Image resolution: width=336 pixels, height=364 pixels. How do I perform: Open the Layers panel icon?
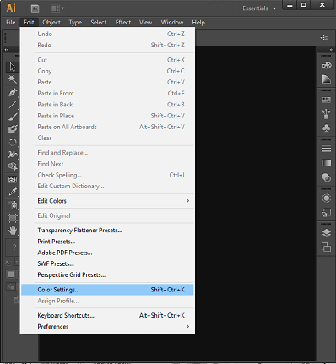tap(327, 233)
